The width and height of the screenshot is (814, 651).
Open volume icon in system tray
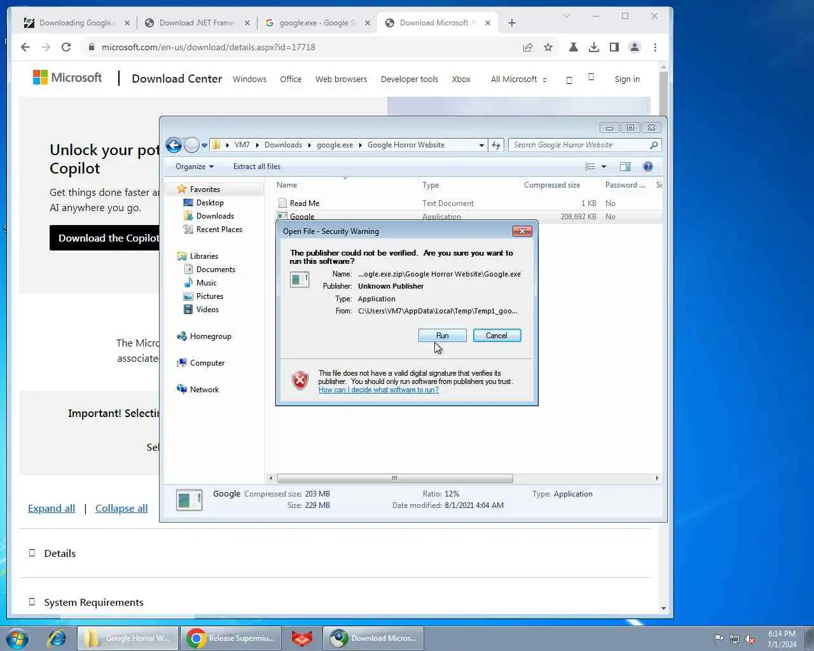750,639
